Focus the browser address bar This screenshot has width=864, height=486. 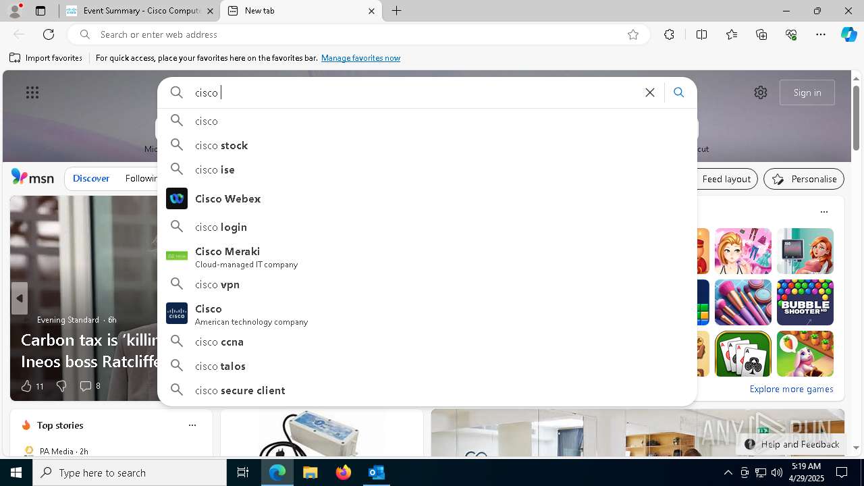358,34
